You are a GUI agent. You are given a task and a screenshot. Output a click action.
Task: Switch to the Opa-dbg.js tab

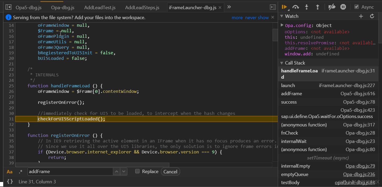(x=63, y=8)
